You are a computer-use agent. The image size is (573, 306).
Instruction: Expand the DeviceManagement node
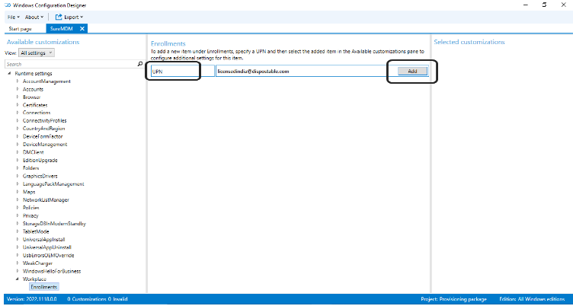click(x=18, y=144)
